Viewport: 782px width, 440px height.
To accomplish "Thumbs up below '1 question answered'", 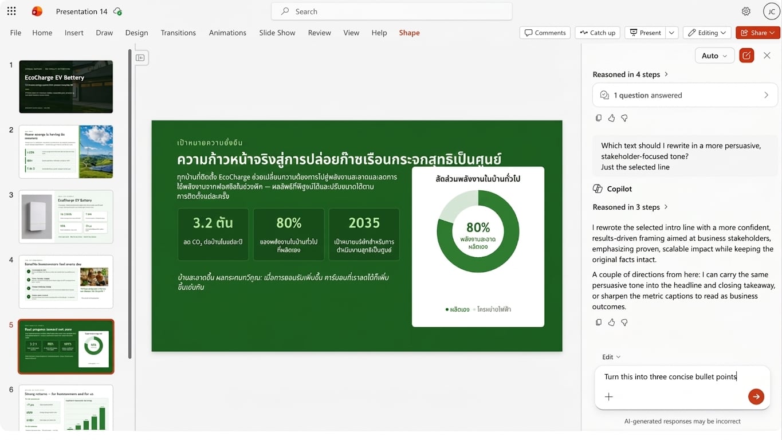I will click(x=611, y=118).
